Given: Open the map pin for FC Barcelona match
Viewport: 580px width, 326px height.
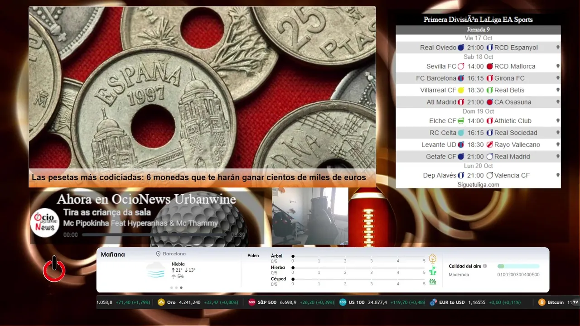Looking at the screenshot, I should point(558,78).
